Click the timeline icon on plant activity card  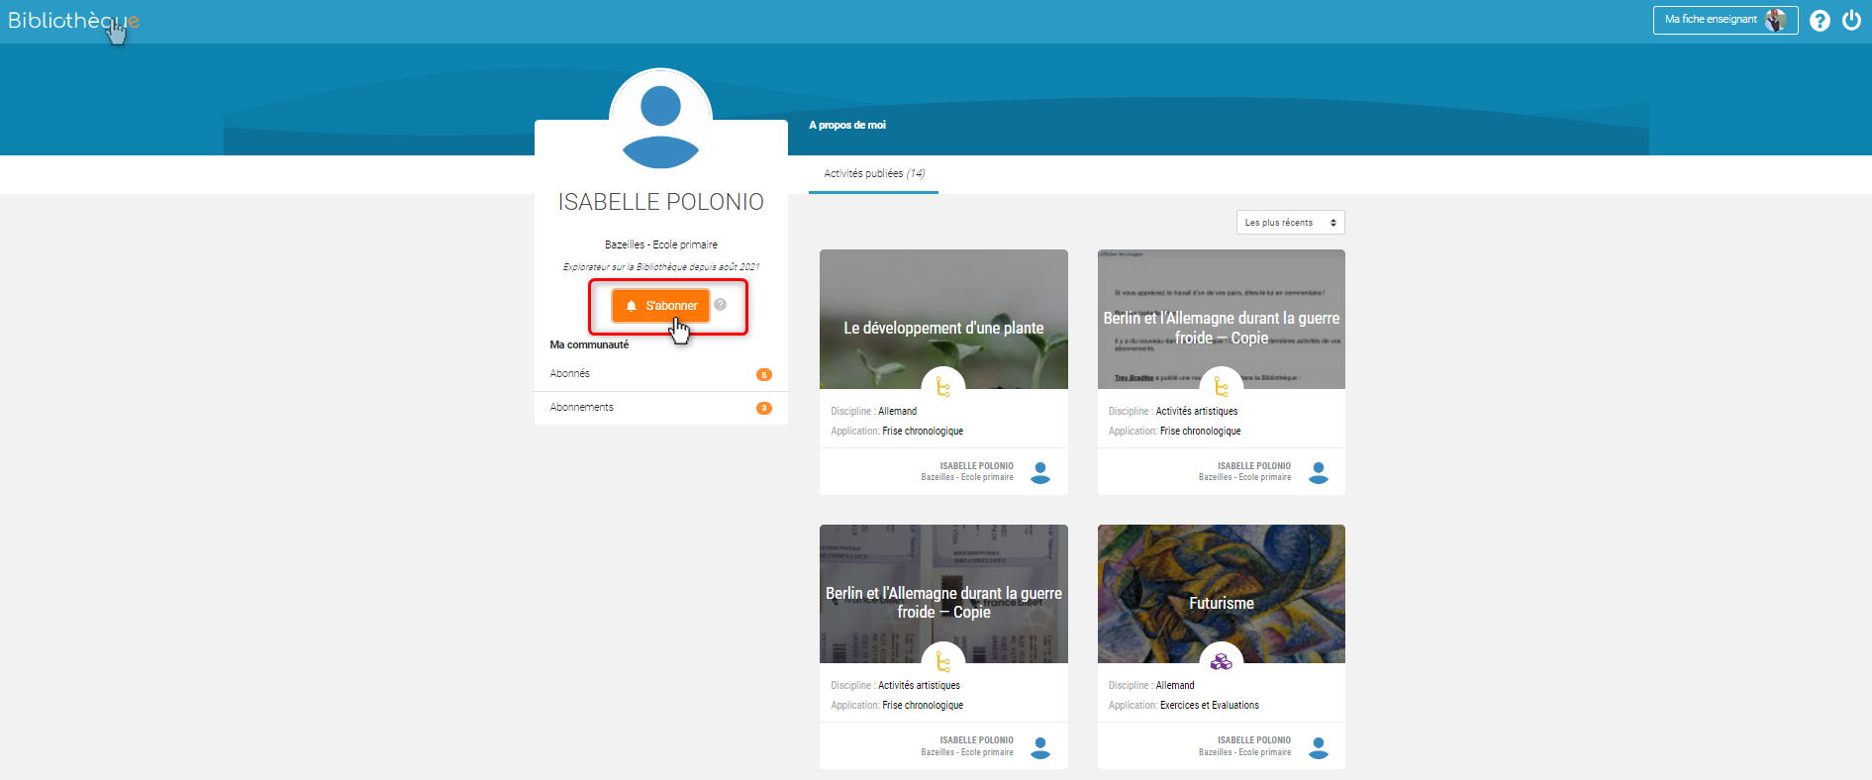click(942, 387)
